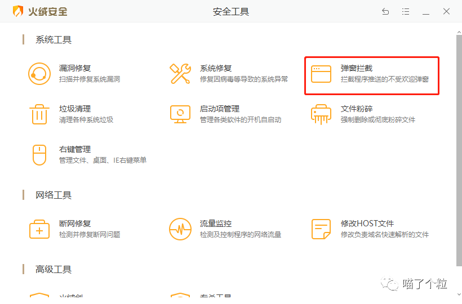The image size is (462, 304).
Task: Click the scrollbar up arrow
Action: point(459,32)
